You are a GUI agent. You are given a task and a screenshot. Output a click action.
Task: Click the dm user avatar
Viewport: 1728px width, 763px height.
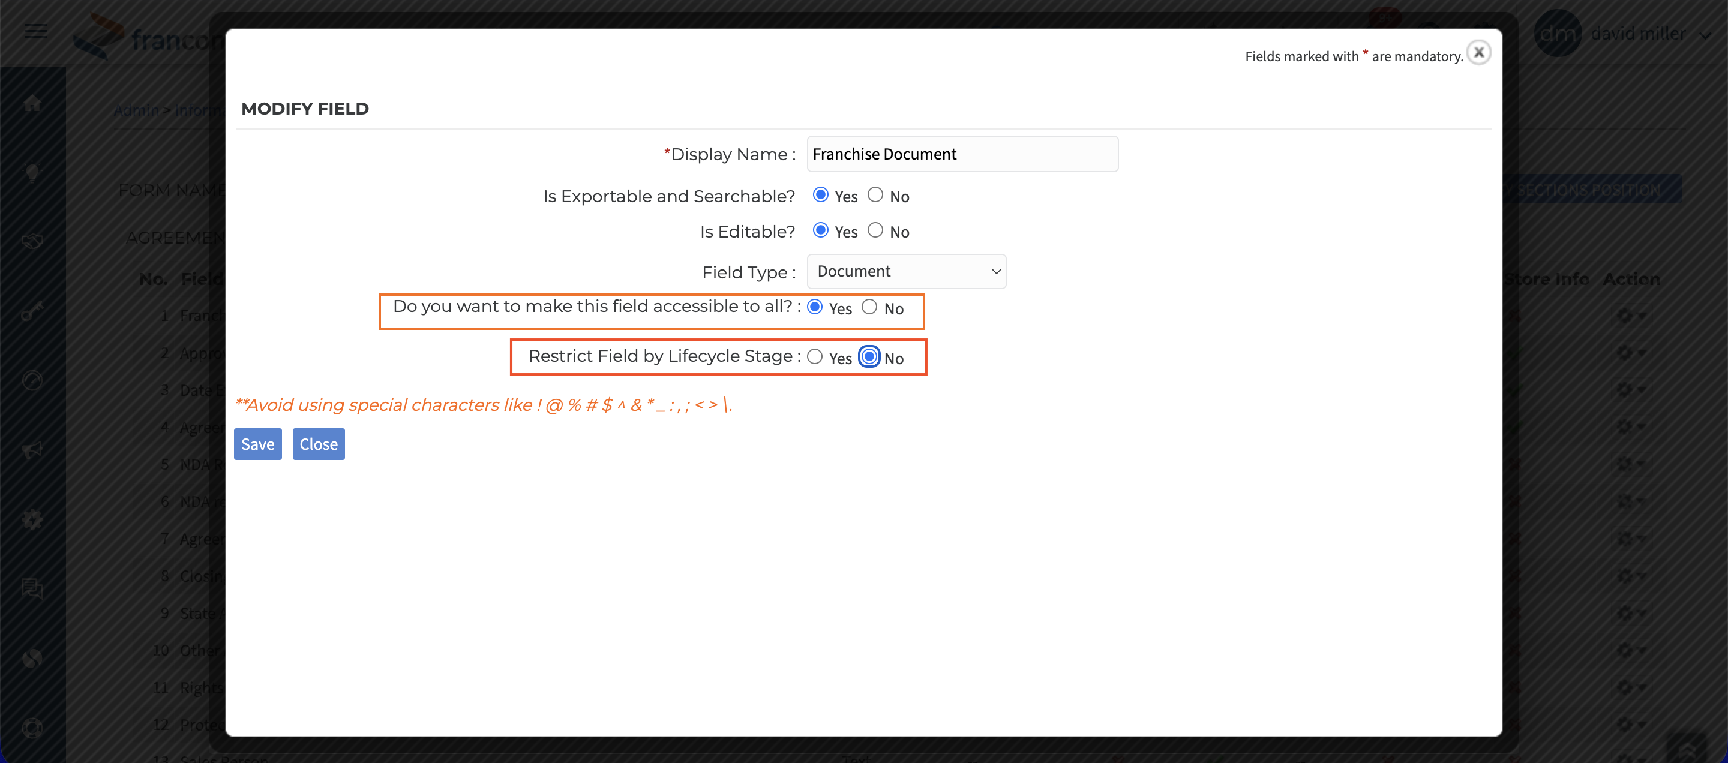tap(1558, 33)
